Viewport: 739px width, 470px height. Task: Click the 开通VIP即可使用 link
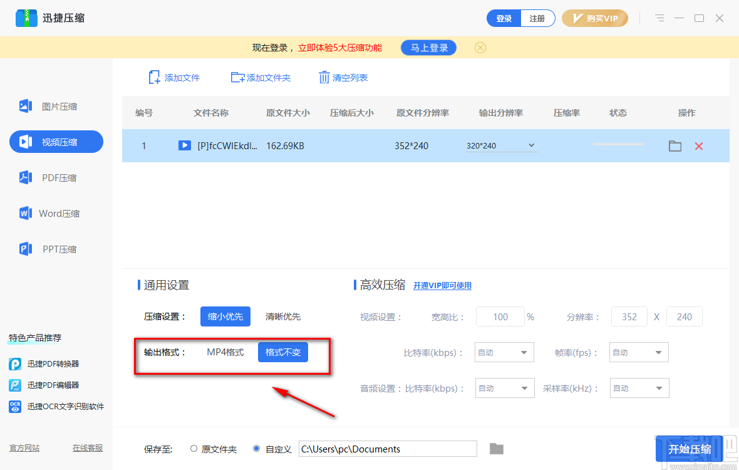(442, 285)
